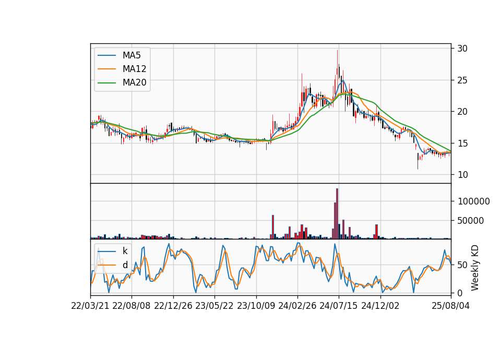Image resolution: width=501 pixels, height=360 pixels.
Task: Click the KD axis value 0
Action: 460,293
